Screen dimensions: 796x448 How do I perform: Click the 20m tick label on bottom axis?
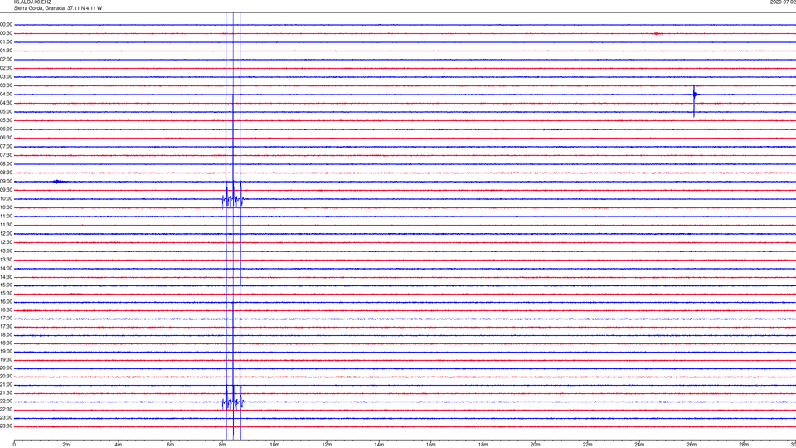[535, 445]
